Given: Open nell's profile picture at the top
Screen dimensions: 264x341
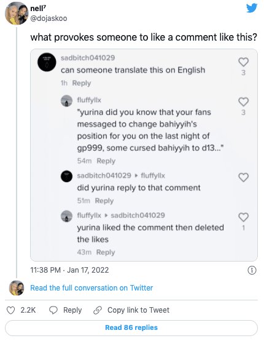Looking at the screenshot, I should click(17, 14).
